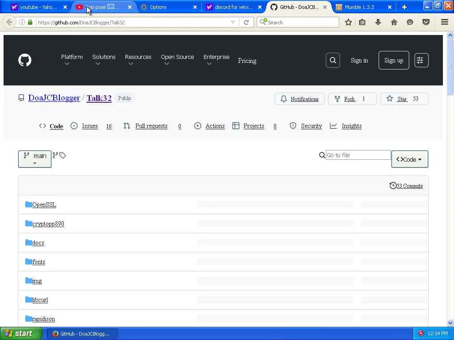454x340 pixels.
Task: Click the branches icon next to main
Action: point(55,155)
